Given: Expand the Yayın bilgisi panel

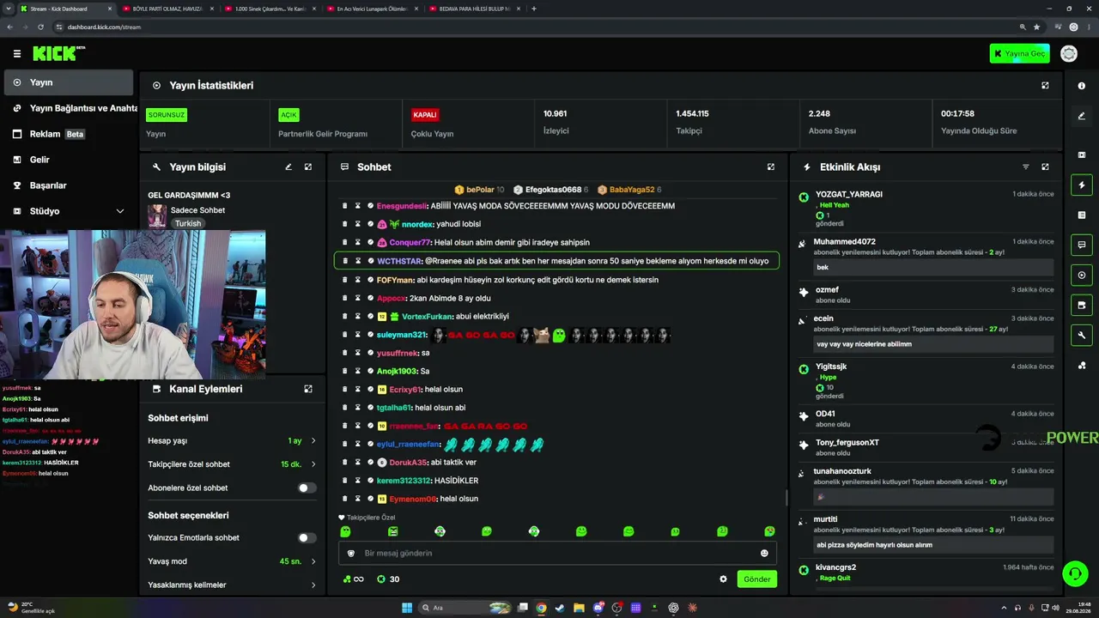Looking at the screenshot, I should tap(308, 167).
